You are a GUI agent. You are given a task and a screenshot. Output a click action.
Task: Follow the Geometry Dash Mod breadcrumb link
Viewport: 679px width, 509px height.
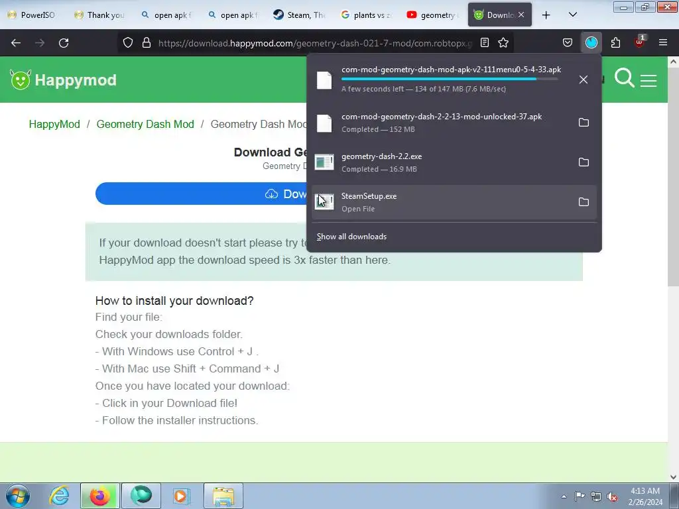[145, 124]
